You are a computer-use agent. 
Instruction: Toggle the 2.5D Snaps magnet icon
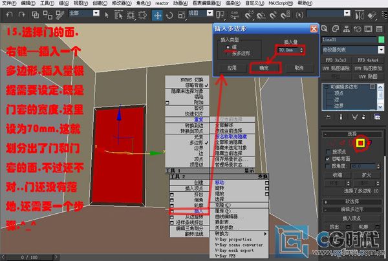249,15
